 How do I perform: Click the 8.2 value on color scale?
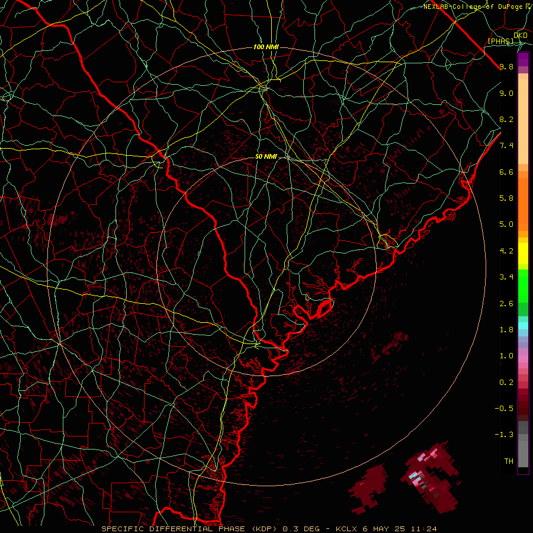(x=506, y=119)
